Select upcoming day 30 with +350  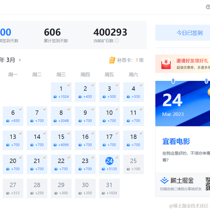(x=85, y=189)
